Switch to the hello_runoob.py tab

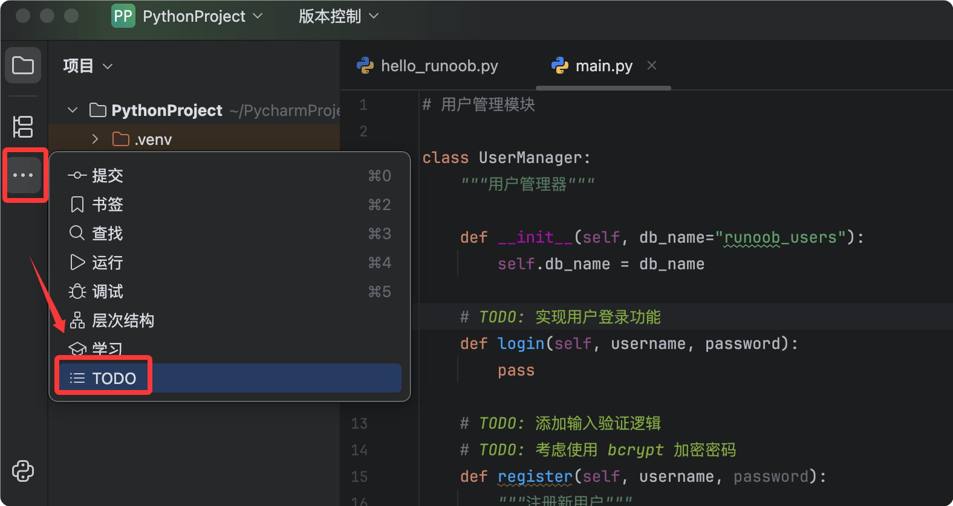tap(428, 65)
